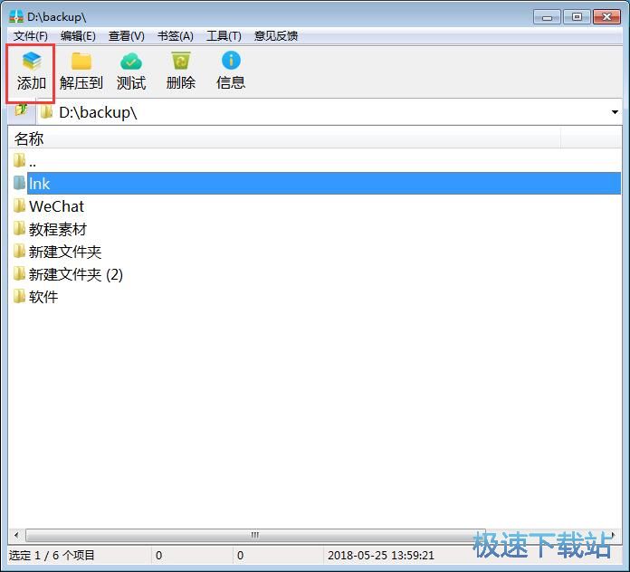Click the scrollbar left arrow
This screenshot has height=572, width=630.
tap(16, 535)
